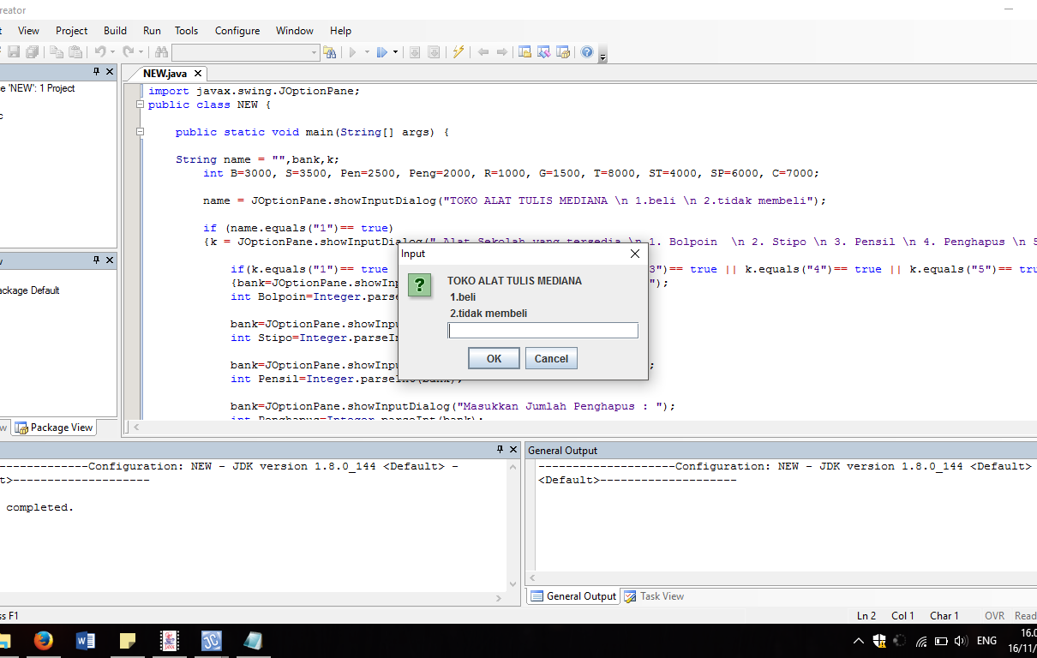
Task: Click the third workspace view window icon
Action: (x=563, y=52)
